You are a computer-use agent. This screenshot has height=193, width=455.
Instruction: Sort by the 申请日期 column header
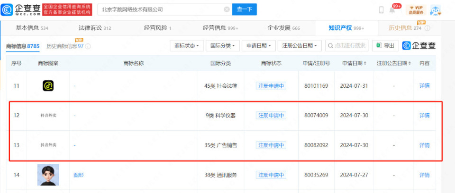pos(354,63)
